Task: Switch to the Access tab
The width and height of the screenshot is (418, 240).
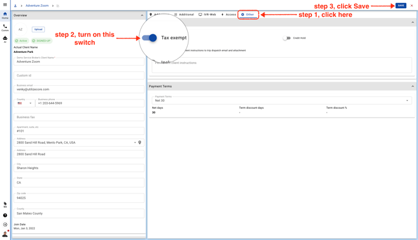Action: click(228, 15)
